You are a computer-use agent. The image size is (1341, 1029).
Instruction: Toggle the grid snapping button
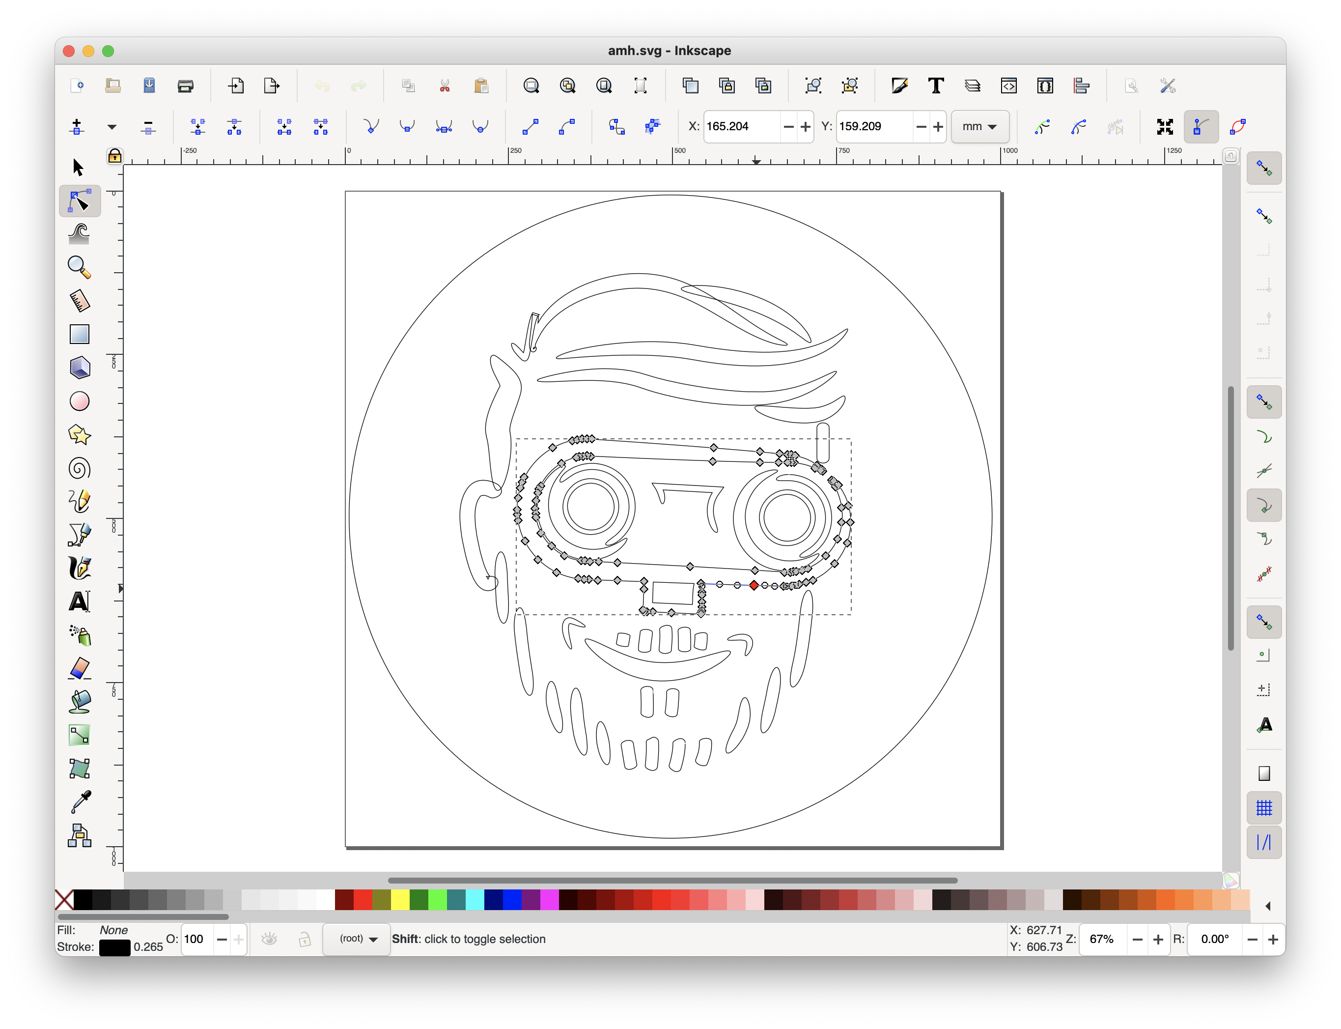click(1264, 808)
